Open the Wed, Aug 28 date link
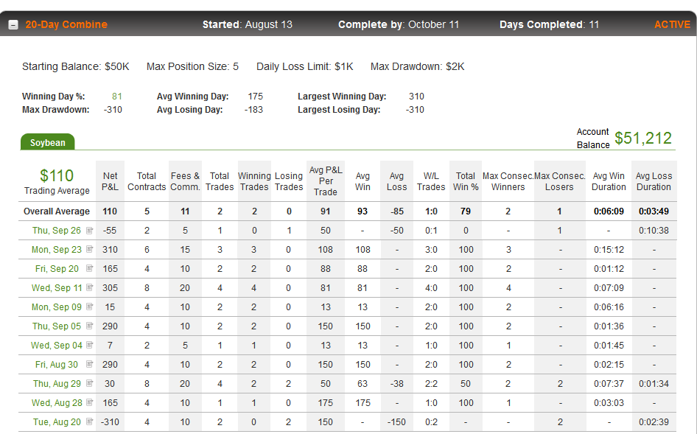This screenshot has width=697, height=434. [x=57, y=403]
